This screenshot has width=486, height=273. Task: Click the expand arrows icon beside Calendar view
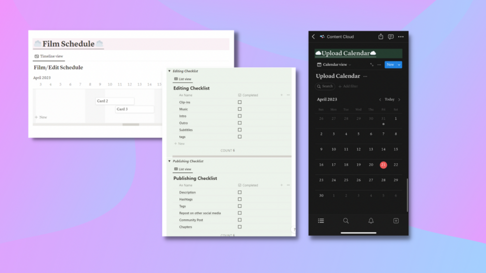point(371,65)
